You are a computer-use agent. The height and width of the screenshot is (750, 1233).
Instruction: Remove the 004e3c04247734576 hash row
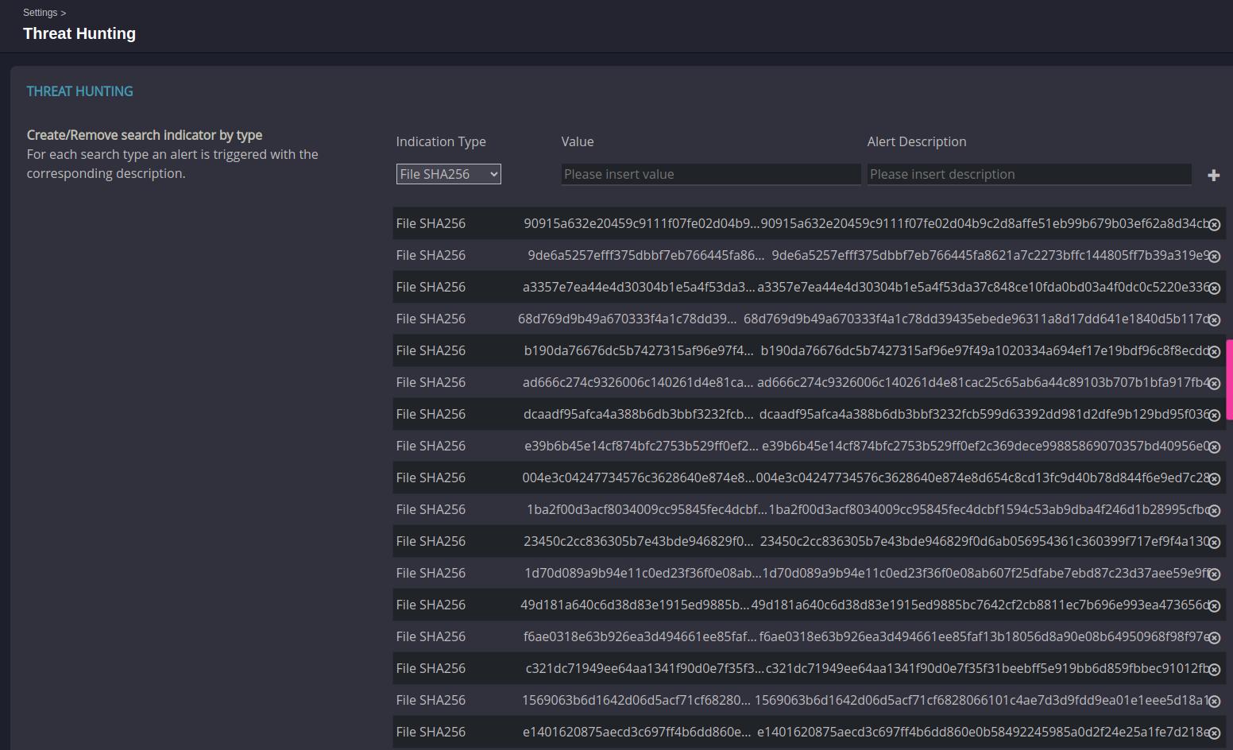point(1214,479)
